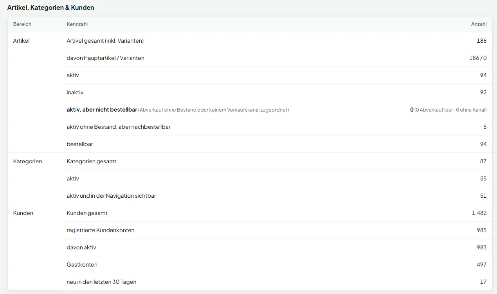Viewport: 497px width, 294px height.
Task: Click the inaktiv count 92
Action: click(x=483, y=92)
